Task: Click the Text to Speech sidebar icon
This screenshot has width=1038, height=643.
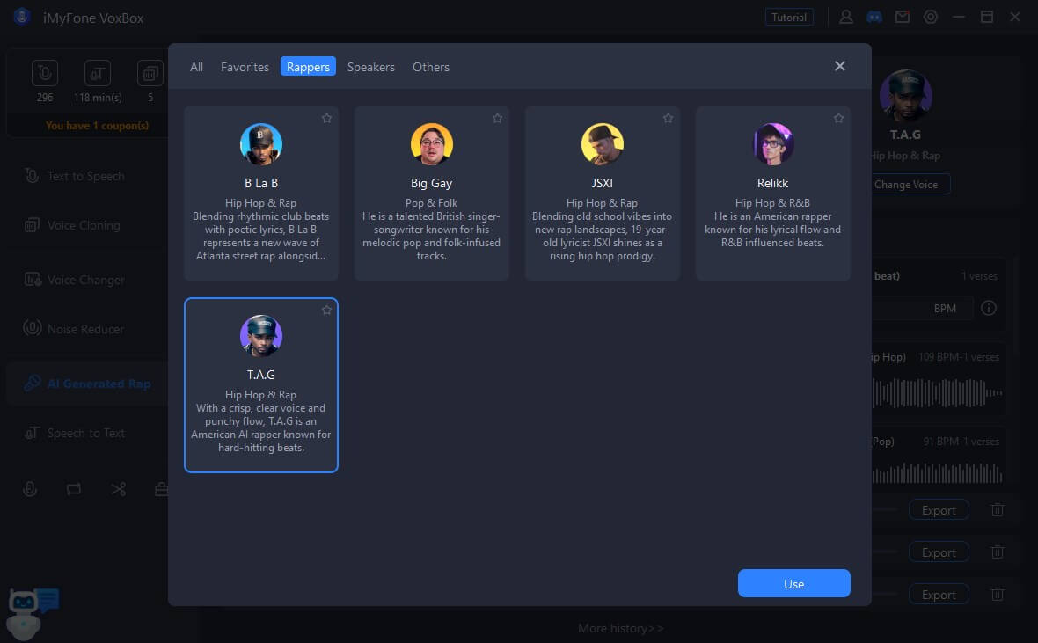Action: tap(31, 176)
